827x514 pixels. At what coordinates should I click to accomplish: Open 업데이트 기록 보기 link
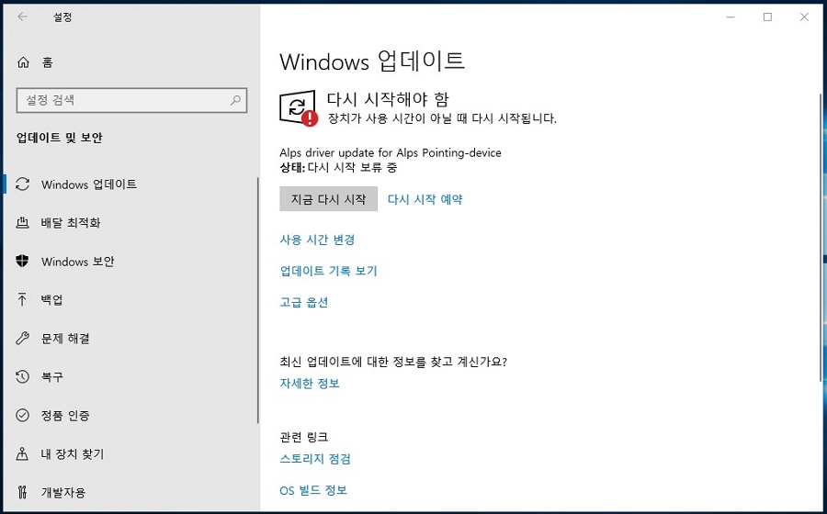click(x=329, y=271)
